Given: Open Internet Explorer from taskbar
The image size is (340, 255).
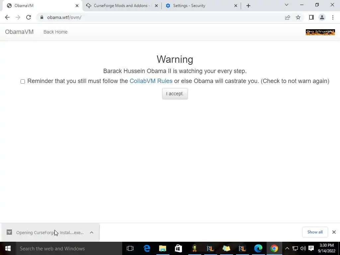Looking at the screenshot, I should click(147, 248).
